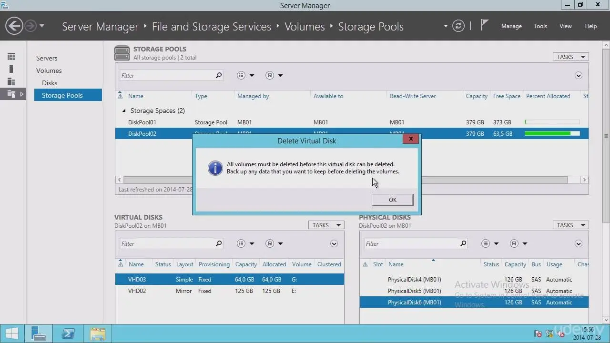The height and width of the screenshot is (343, 610).
Task: Open Virtual Disks list view options
Action: (245, 243)
